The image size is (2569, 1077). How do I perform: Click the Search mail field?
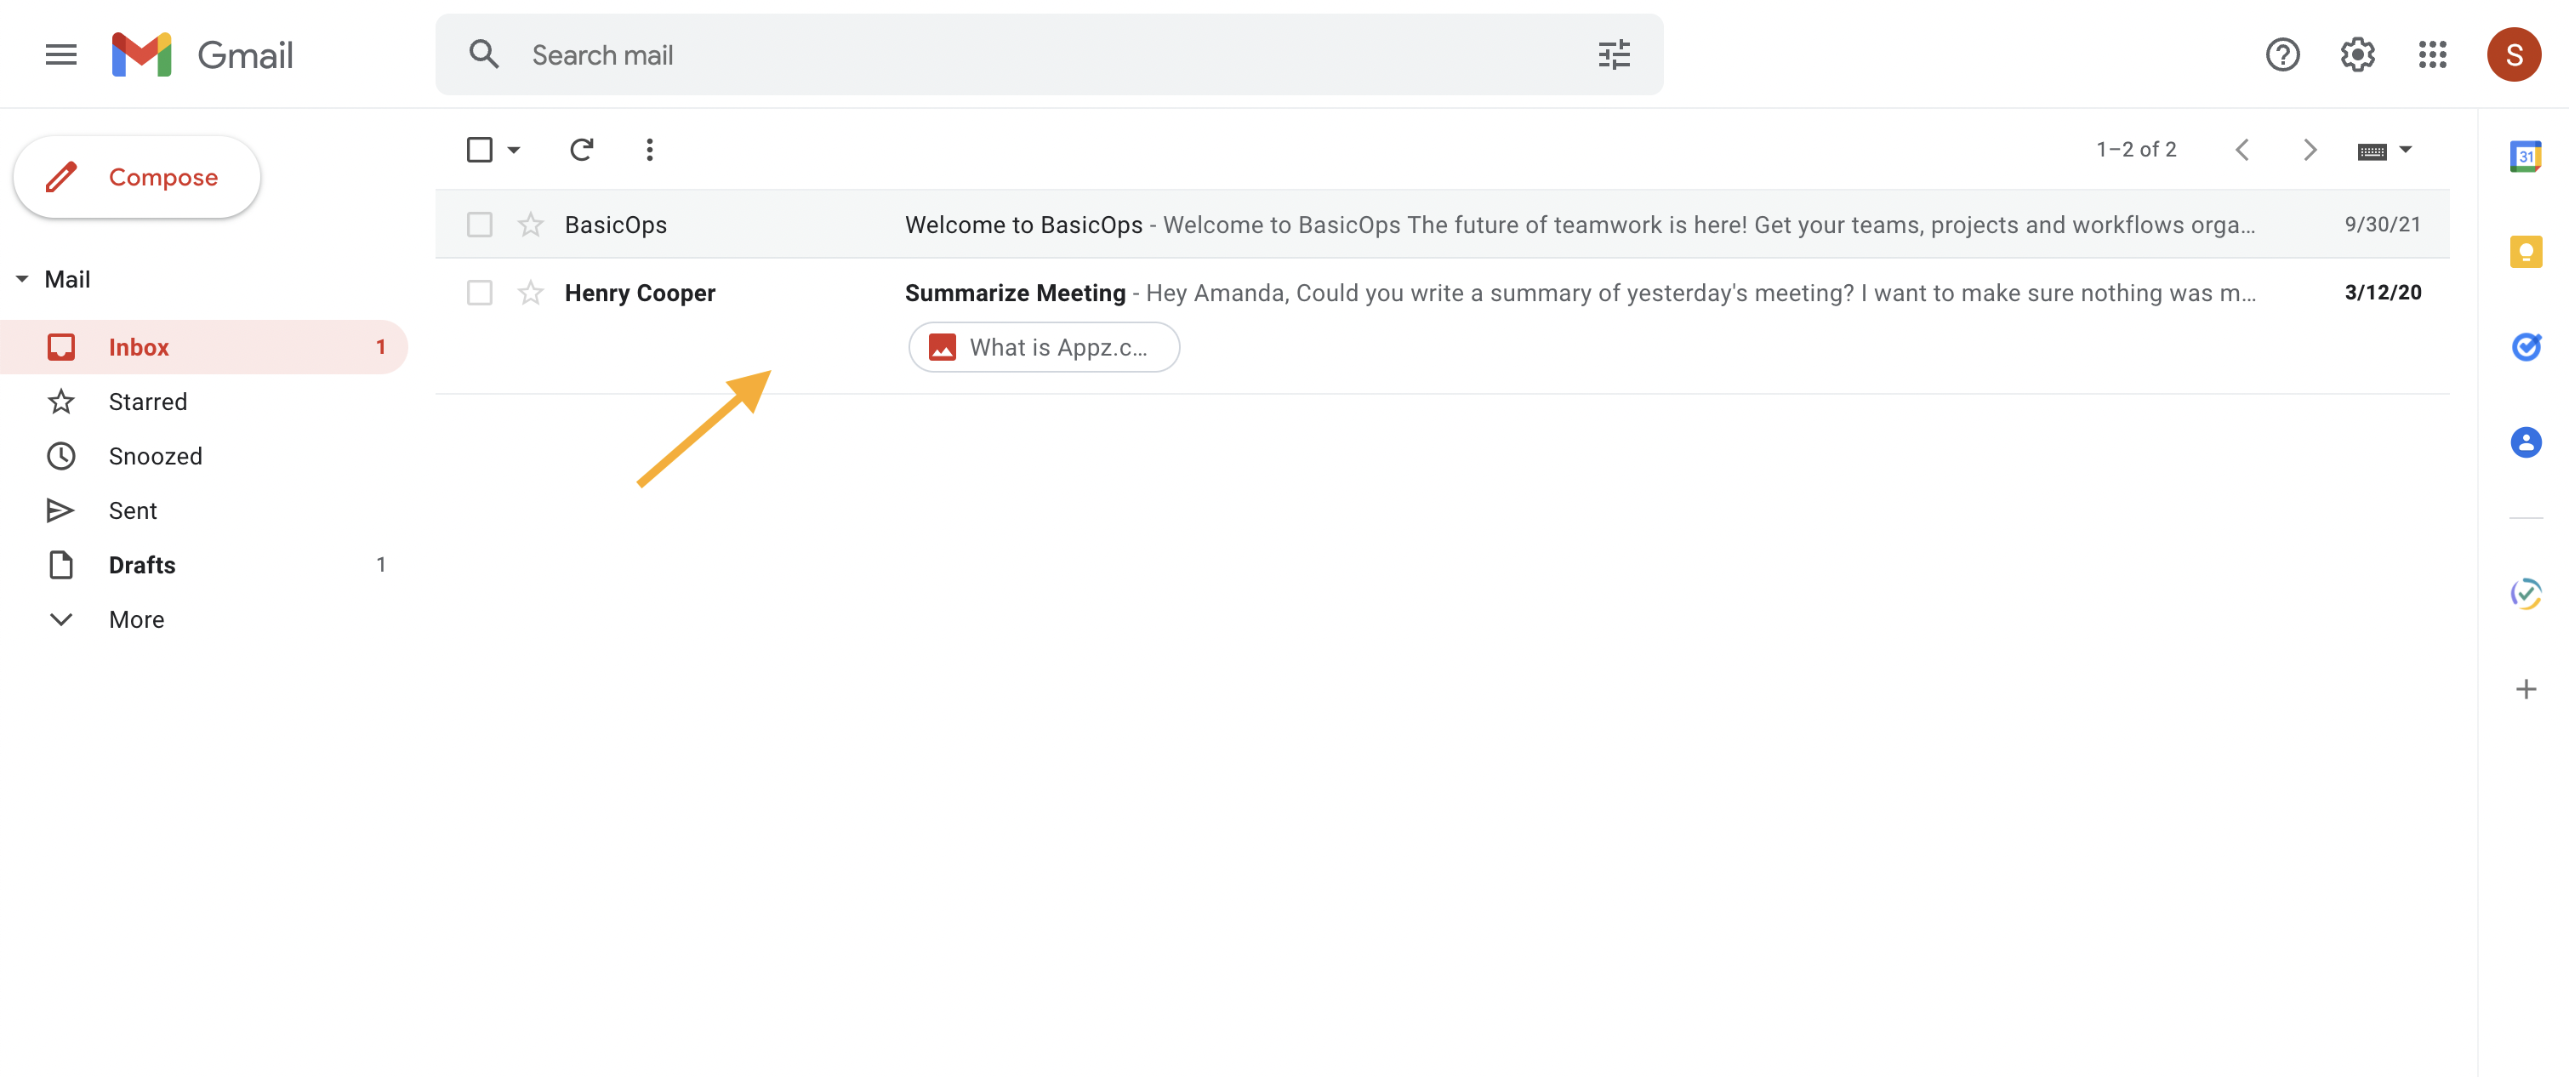point(997,54)
